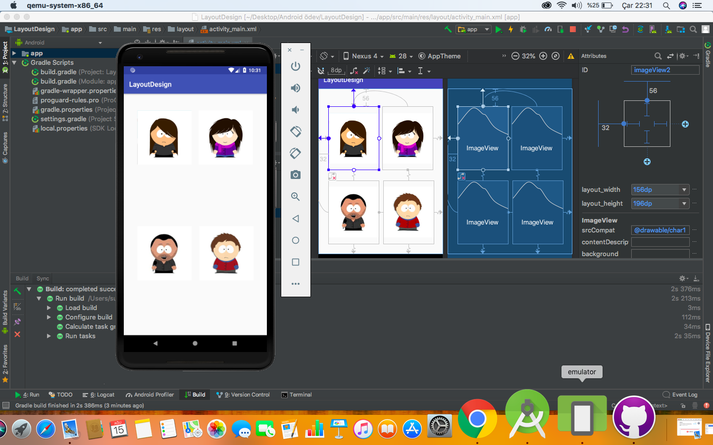Image resolution: width=713 pixels, height=445 pixels.
Task: Expand Run tasks node in Build panel
Action: pos(49,336)
